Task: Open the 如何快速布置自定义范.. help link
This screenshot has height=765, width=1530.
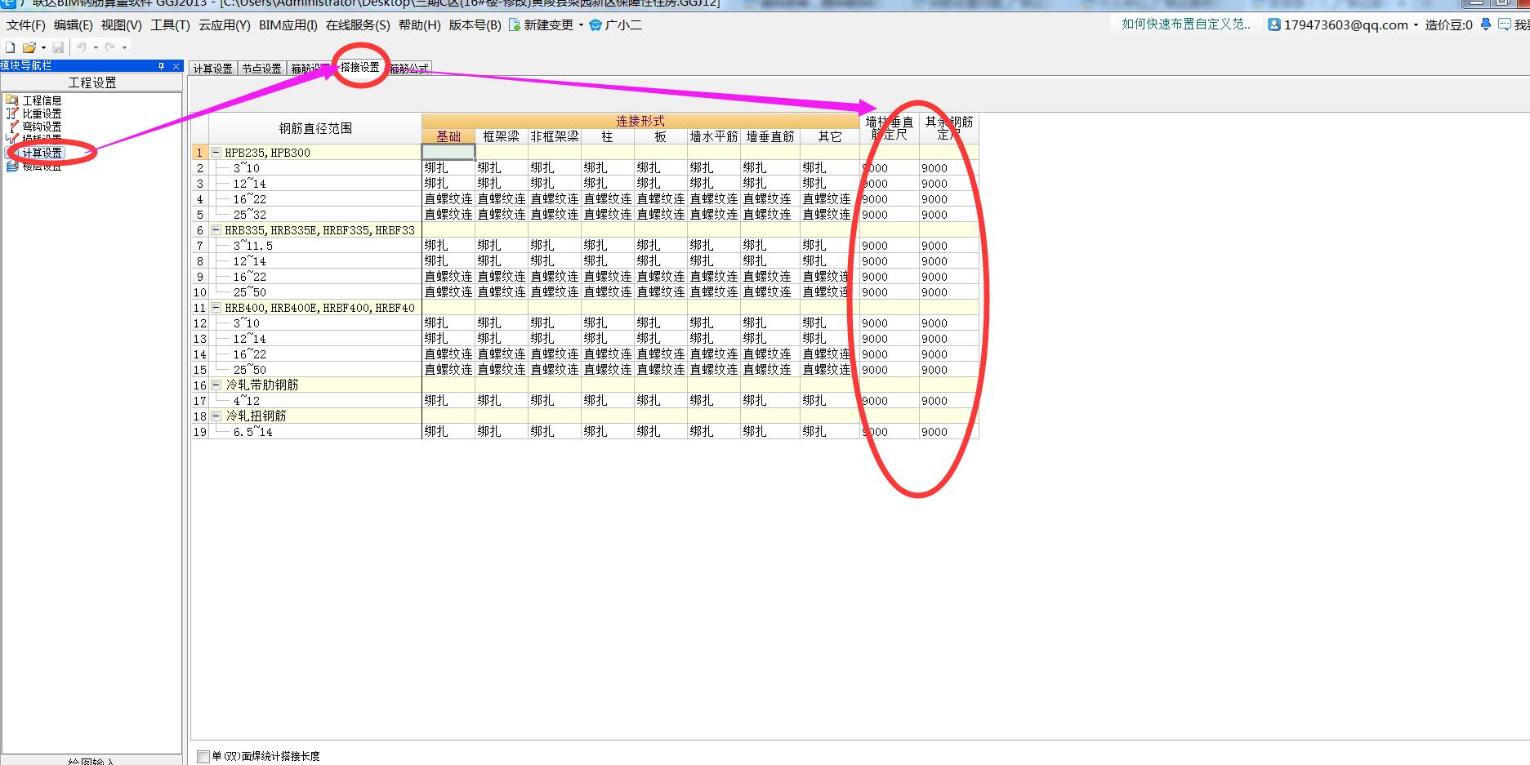Action: pyautogui.click(x=1186, y=24)
